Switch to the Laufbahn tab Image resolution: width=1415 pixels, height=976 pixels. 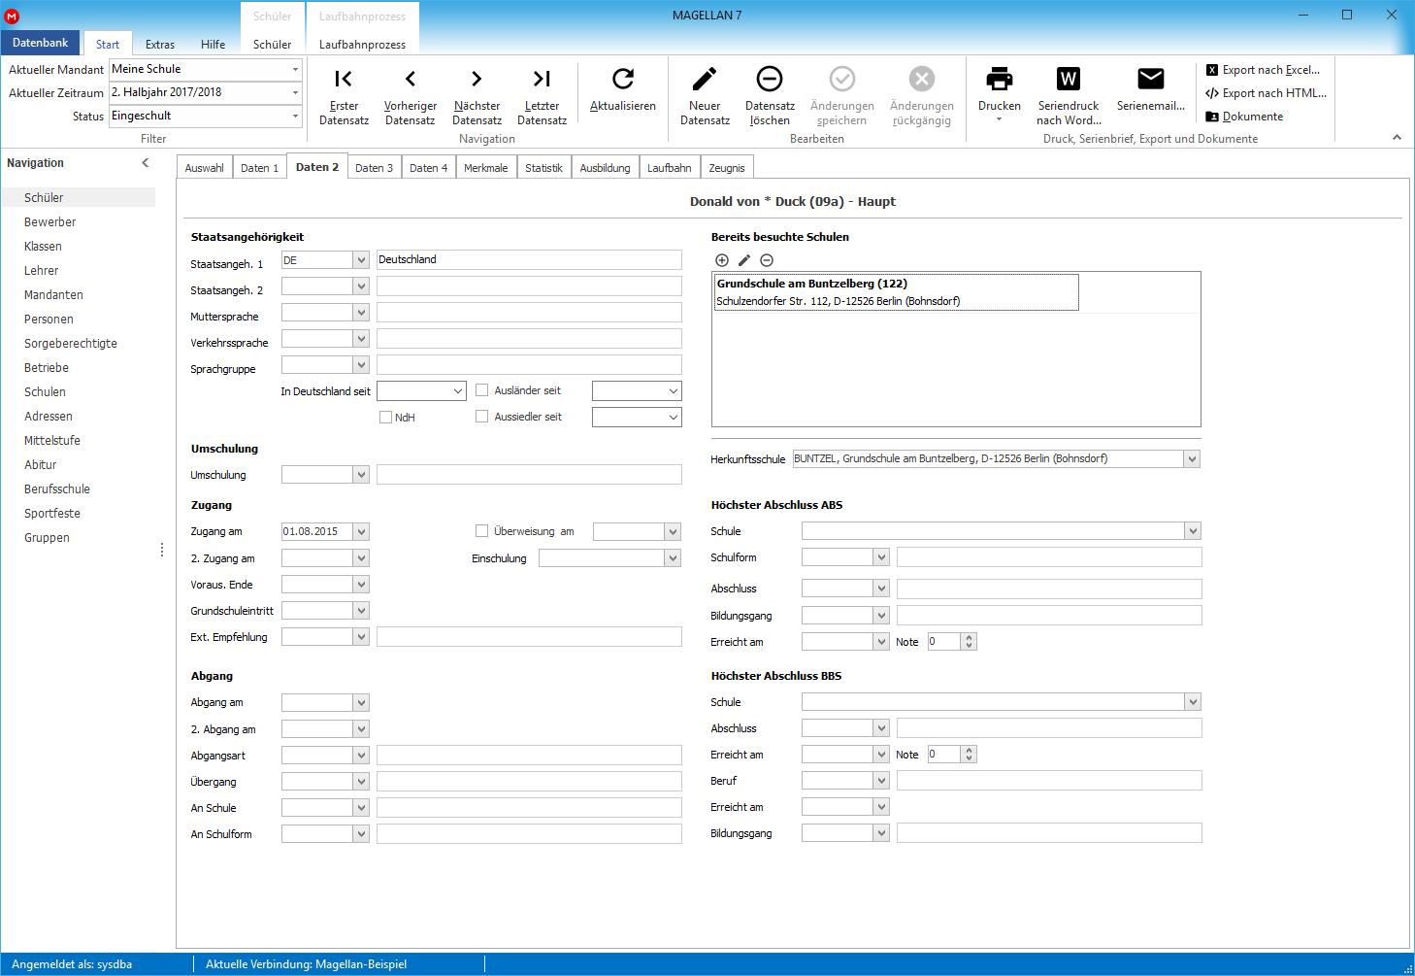coord(670,168)
